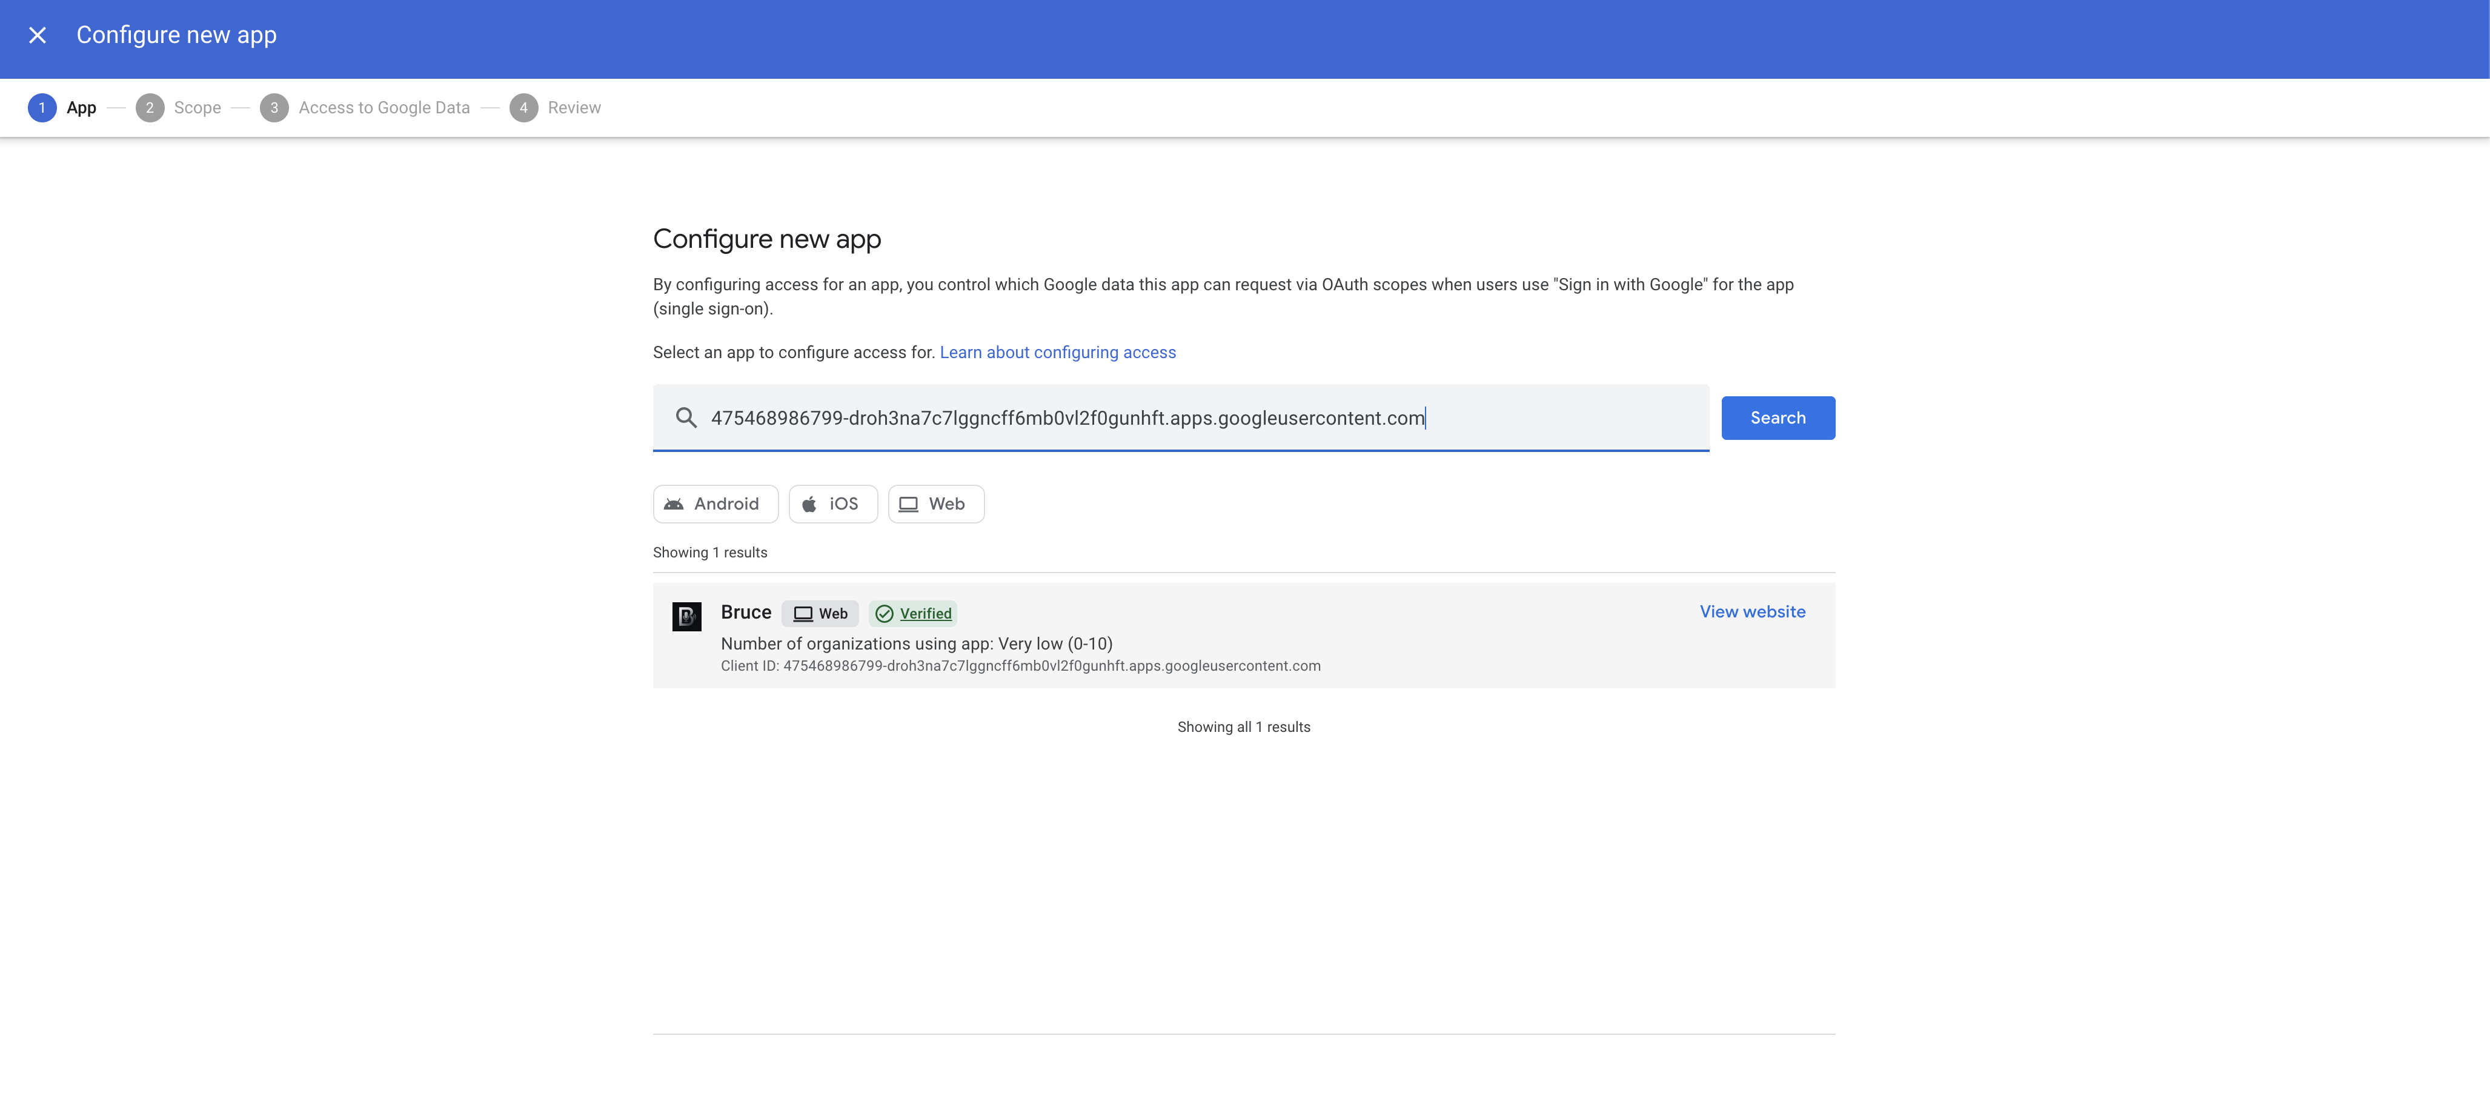Image resolution: width=2490 pixels, height=1110 pixels.
Task: Click 'Showing all 1 results' footer text
Action: point(1243,727)
